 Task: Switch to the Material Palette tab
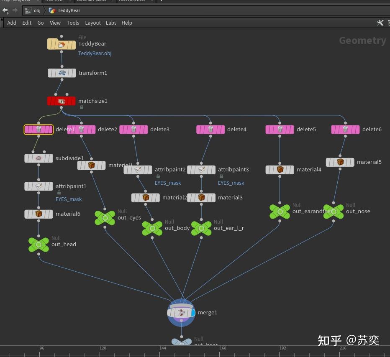coord(91,1)
